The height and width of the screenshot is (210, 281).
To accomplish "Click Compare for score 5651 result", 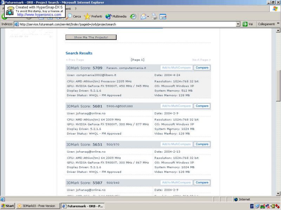I will (x=202, y=144).
